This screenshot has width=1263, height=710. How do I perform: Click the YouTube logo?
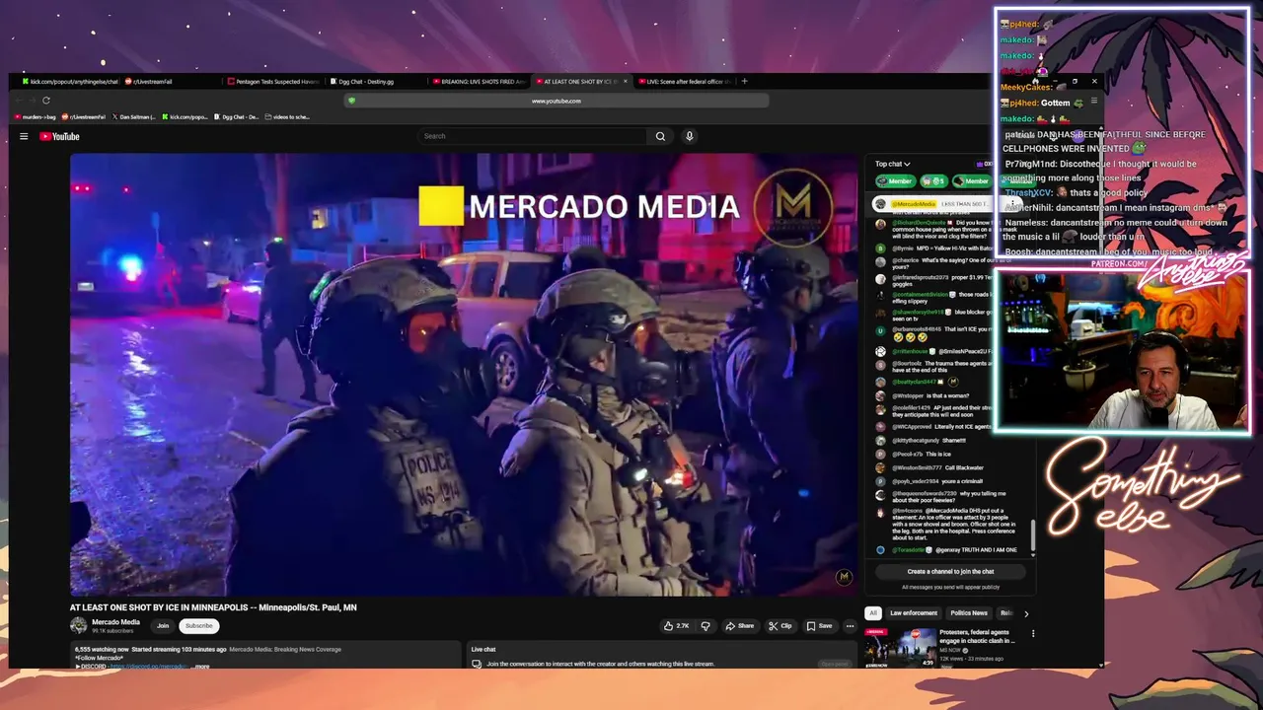click(59, 136)
